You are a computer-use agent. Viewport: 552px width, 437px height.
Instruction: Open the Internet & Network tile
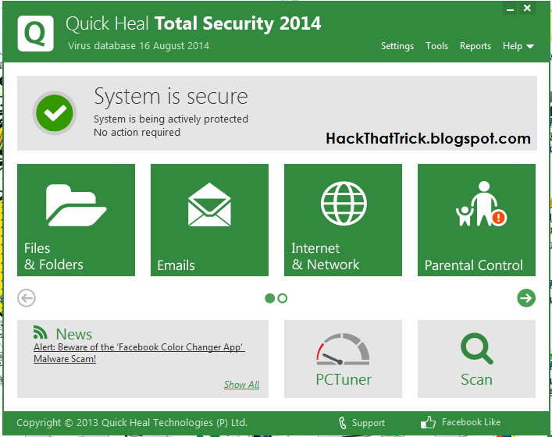pos(343,220)
